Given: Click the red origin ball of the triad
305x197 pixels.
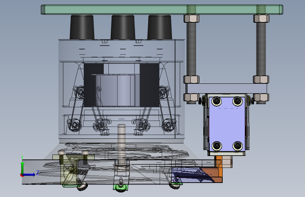Looking at the screenshot, I should tap(22, 175).
